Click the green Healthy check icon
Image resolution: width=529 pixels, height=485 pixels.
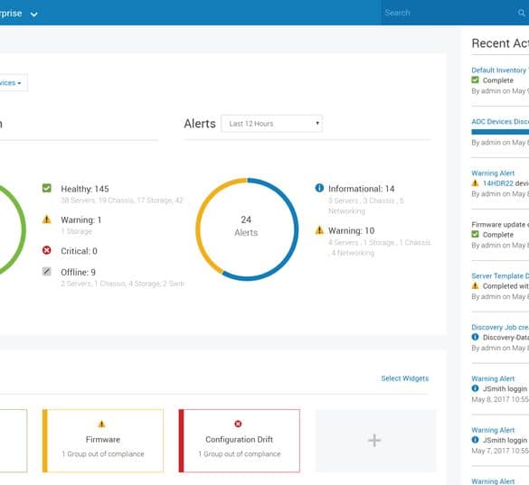click(x=47, y=188)
